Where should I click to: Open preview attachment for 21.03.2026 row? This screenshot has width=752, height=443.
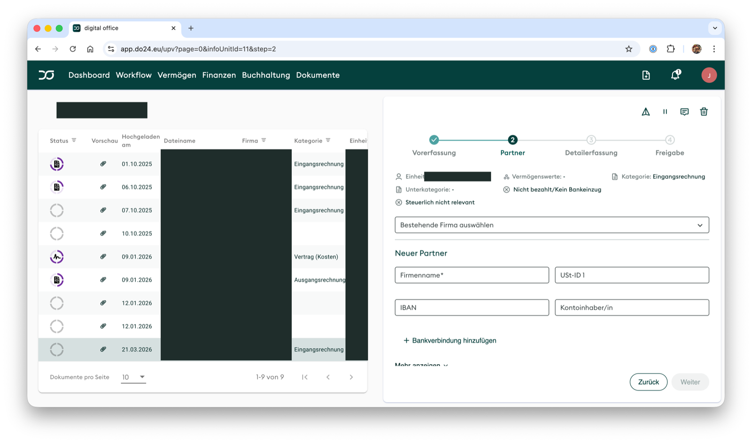(x=103, y=349)
